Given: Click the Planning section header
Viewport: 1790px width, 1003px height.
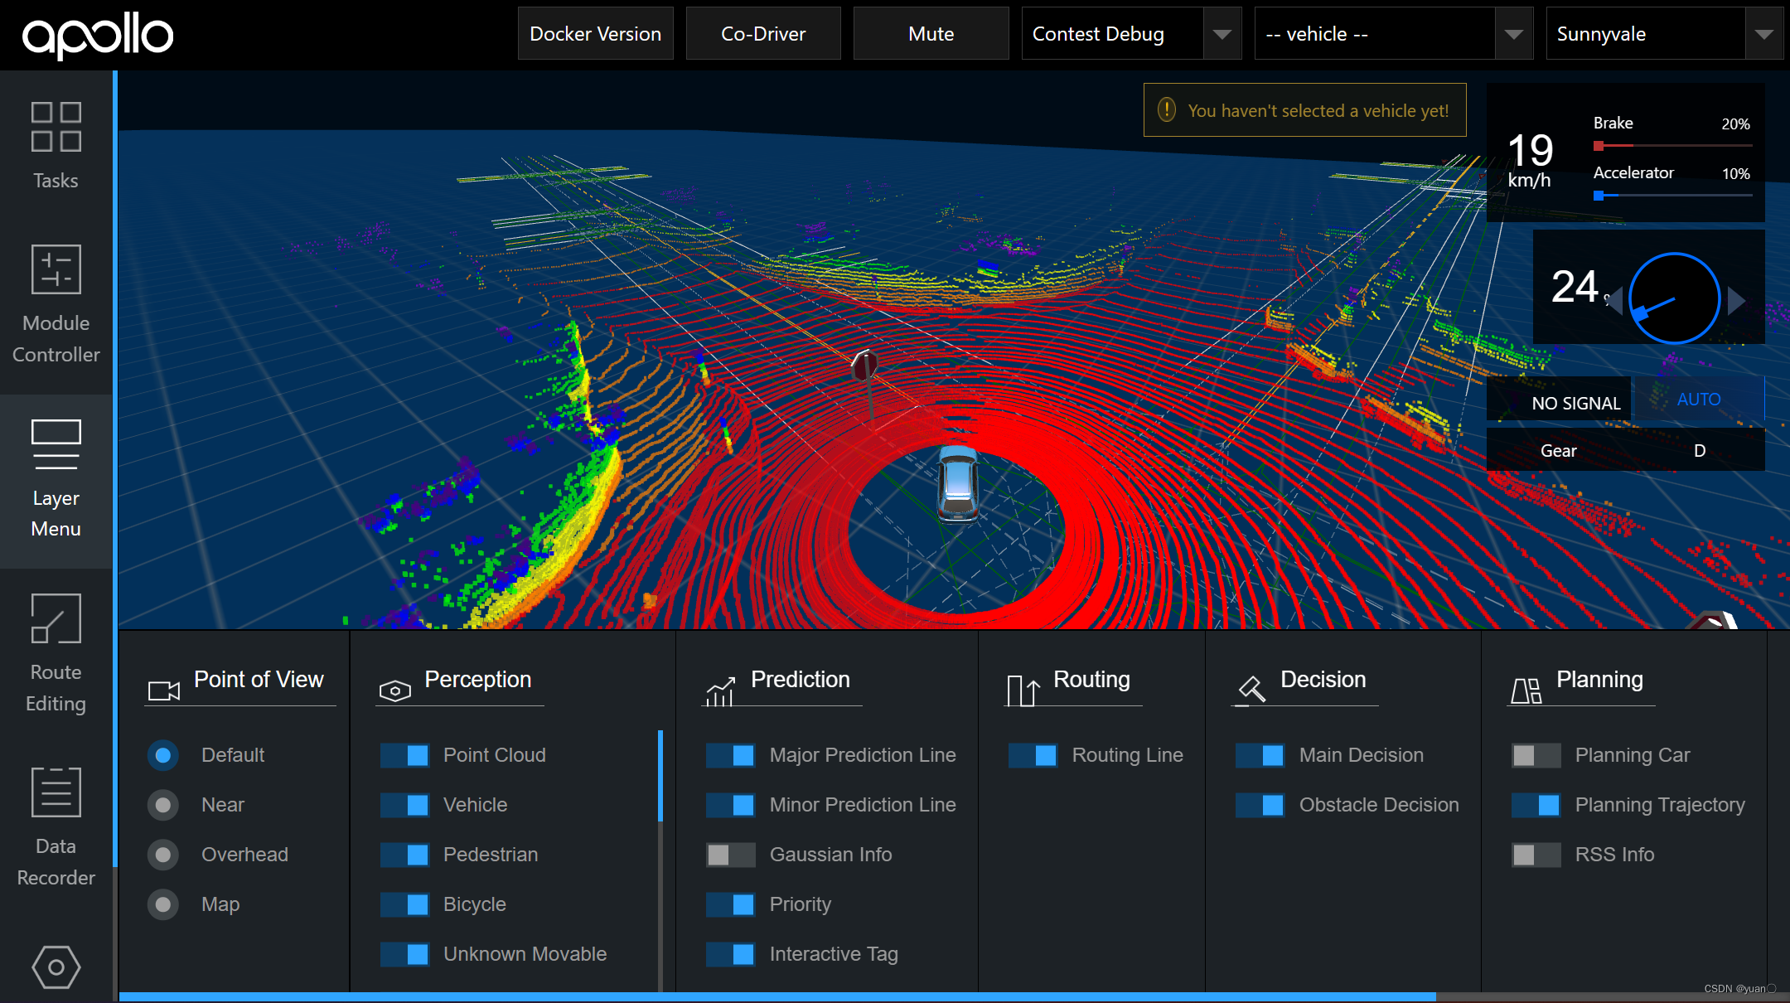Looking at the screenshot, I should click(1599, 680).
